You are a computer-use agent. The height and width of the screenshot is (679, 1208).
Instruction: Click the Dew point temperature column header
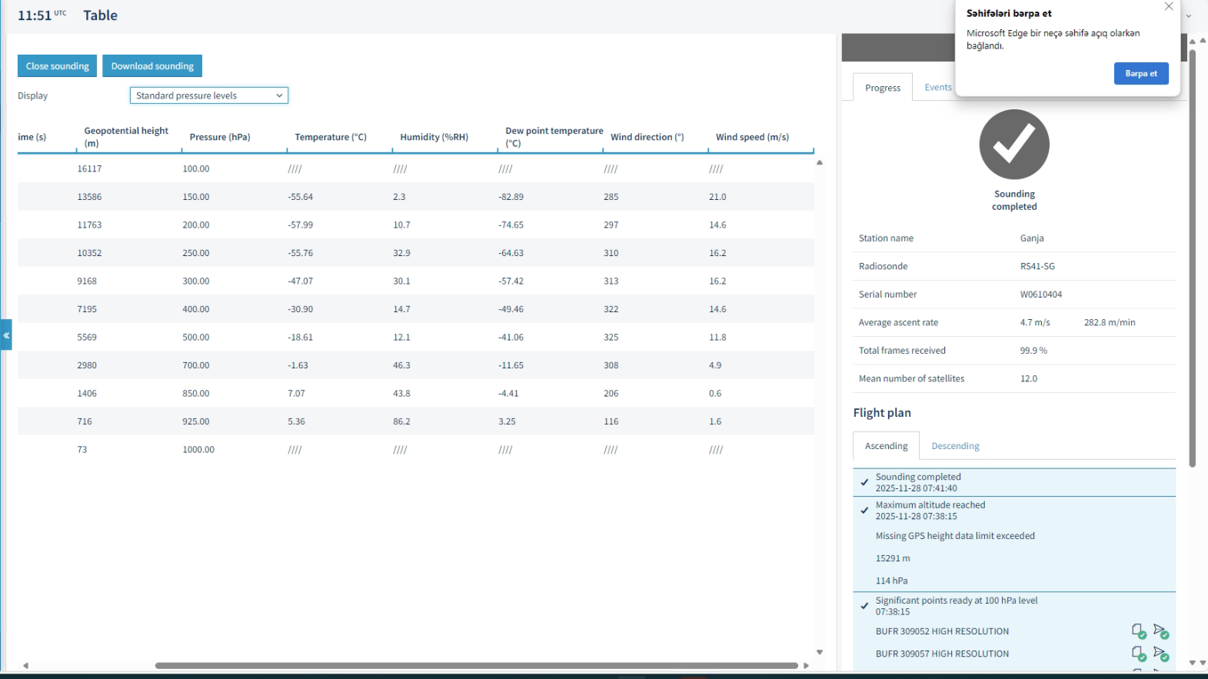554,137
